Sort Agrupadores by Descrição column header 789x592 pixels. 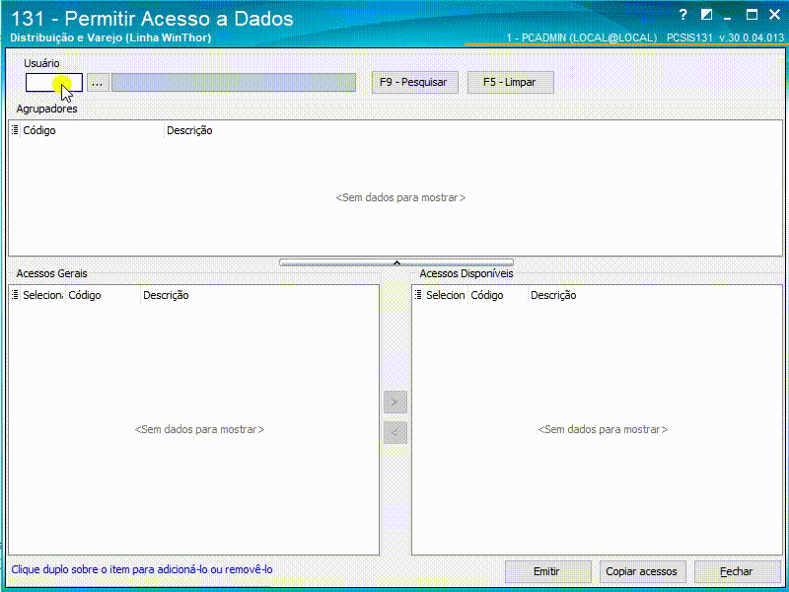(x=473, y=130)
